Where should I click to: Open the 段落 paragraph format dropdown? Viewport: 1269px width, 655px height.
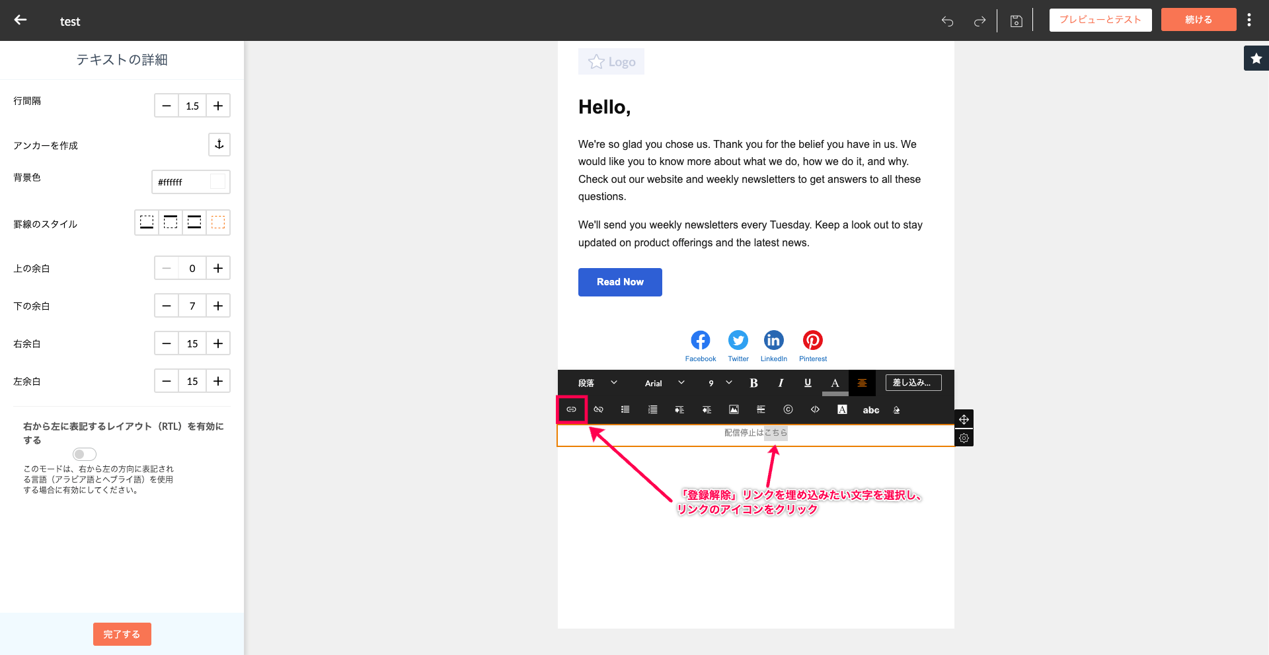tap(597, 383)
